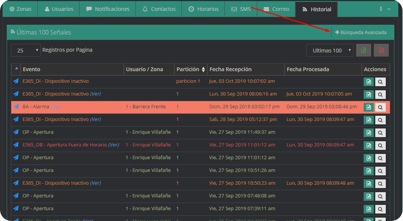The image size is (403, 221).
Task: Click the (Ver) link in BA - Alarma row
Action: pyautogui.click(x=56, y=107)
